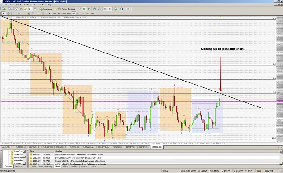Expand the Templates dropdown arrow
This screenshot has height=173, width=283.
(x=130, y=9)
